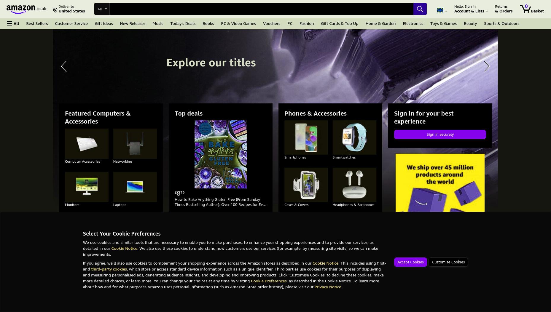Open Vouchers nav item
Image resolution: width=551 pixels, height=312 pixels.
click(x=272, y=23)
